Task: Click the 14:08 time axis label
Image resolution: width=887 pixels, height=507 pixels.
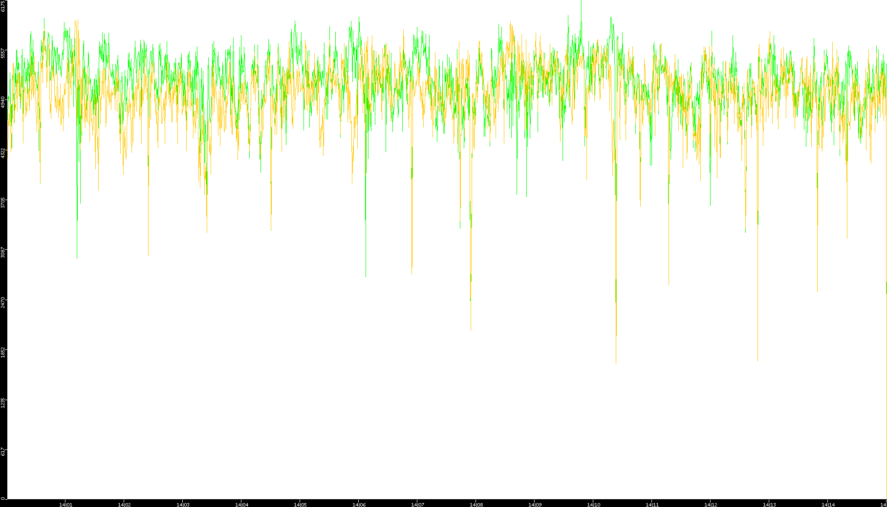Action: [476, 504]
